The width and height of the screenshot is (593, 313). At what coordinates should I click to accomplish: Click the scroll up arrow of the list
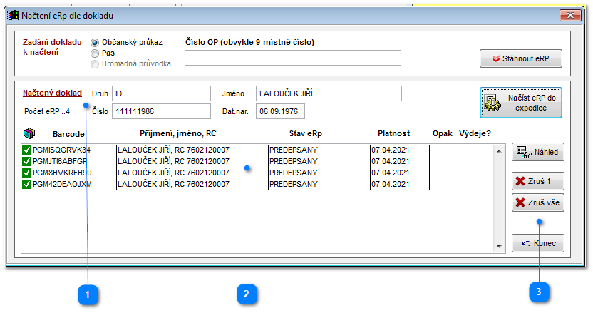(x=499, y=151)
